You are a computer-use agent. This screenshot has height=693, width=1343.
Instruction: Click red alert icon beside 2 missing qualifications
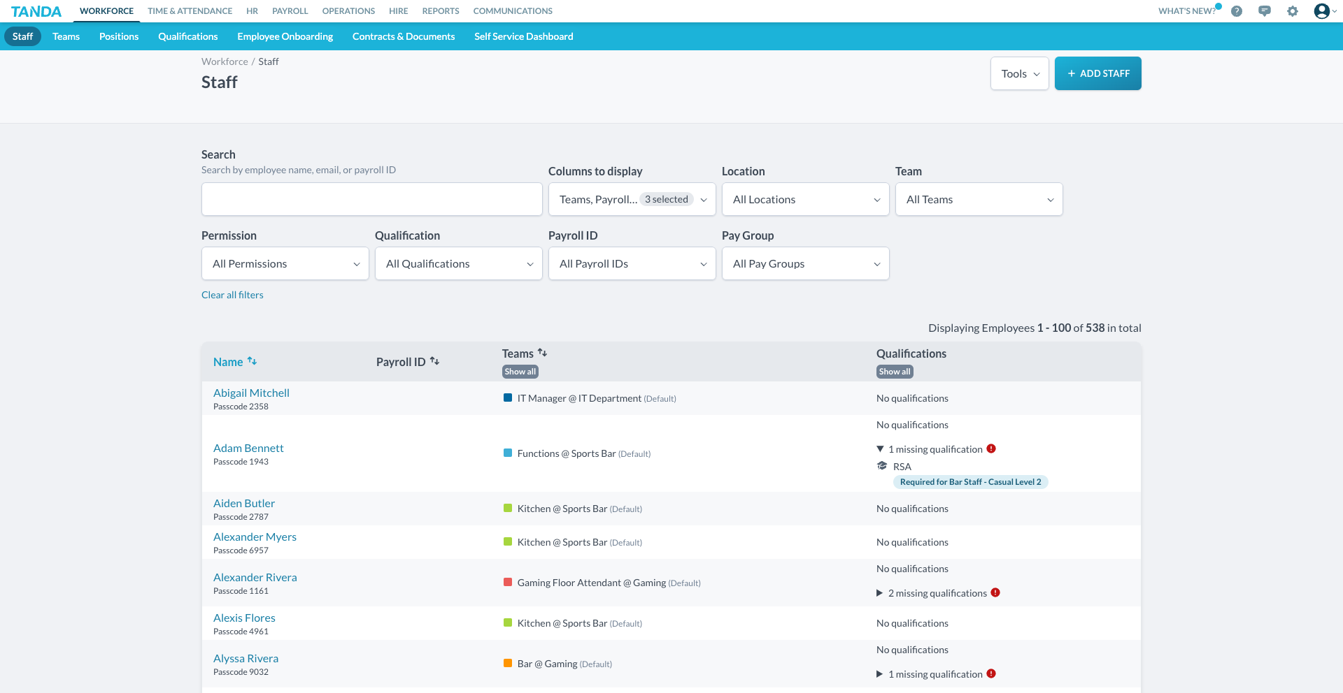(995, 592)
